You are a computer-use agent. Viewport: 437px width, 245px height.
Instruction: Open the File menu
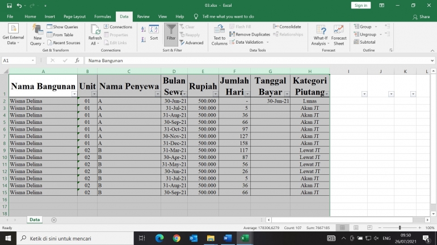pos(10,16)
